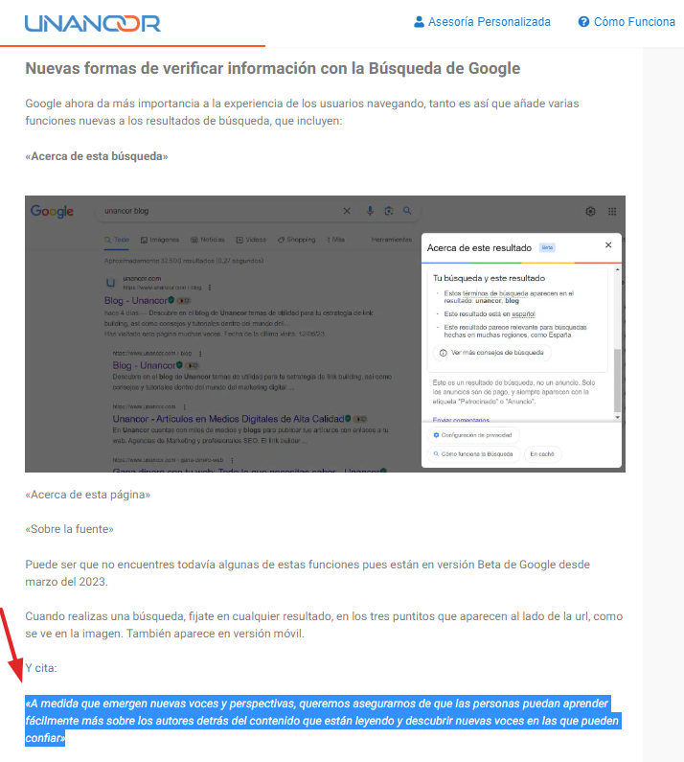The width and height of the screenshot is (684, 762).
Task: Click the question mark icon beside Cómo Funciona
Action: [x=583, y=22]
